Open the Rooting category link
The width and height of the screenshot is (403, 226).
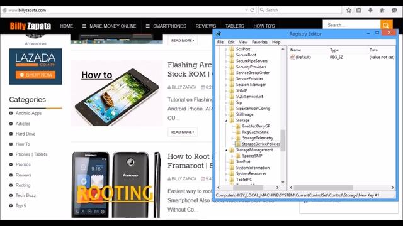(23, 185)
